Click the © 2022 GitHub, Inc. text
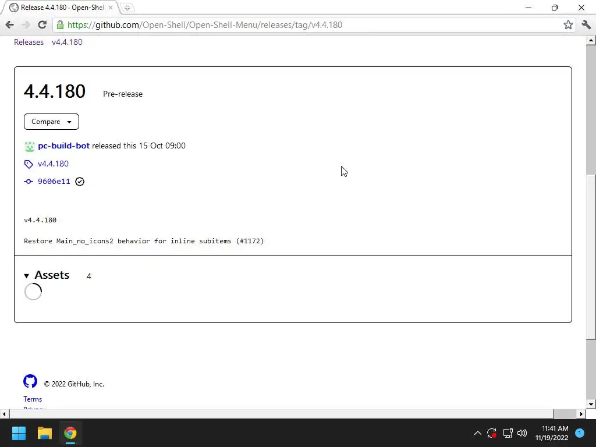The width and height of the screenshot is (596, 447). pos(74,384)
